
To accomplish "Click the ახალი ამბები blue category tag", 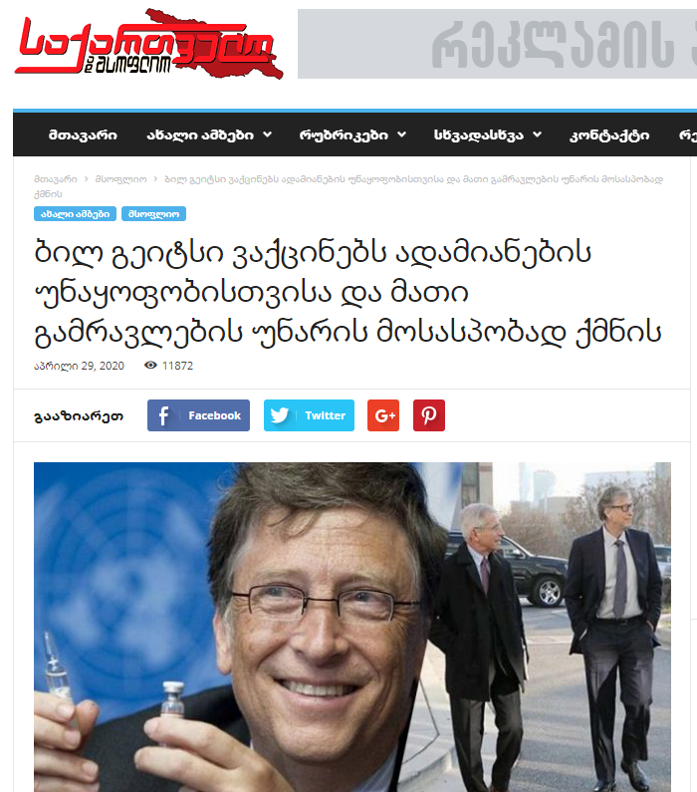I will pos(76,214).
